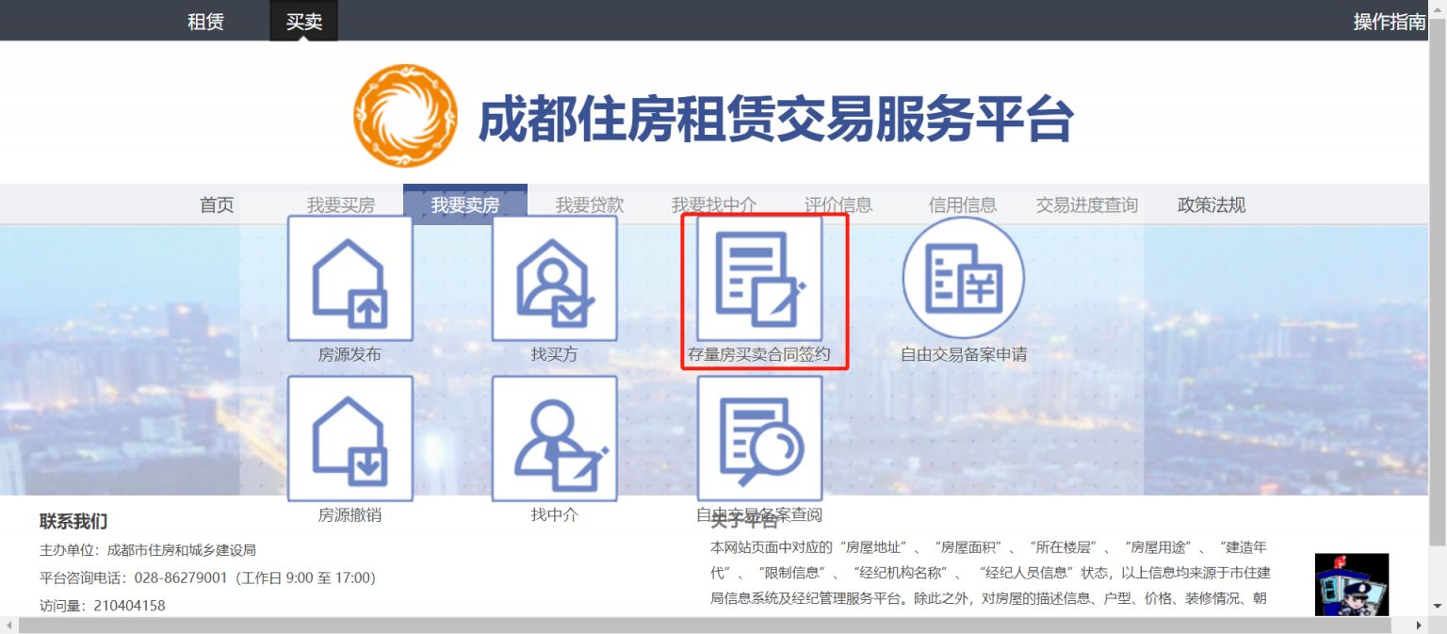The height and width of the screenshot is (634, 1447).
Task: Open the 我要贷款 menu
Action: (x=590, y=204)
